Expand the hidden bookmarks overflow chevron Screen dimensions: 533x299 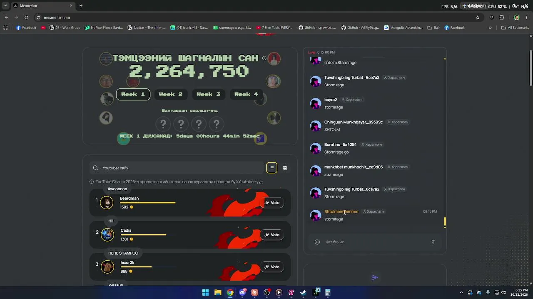490,28
